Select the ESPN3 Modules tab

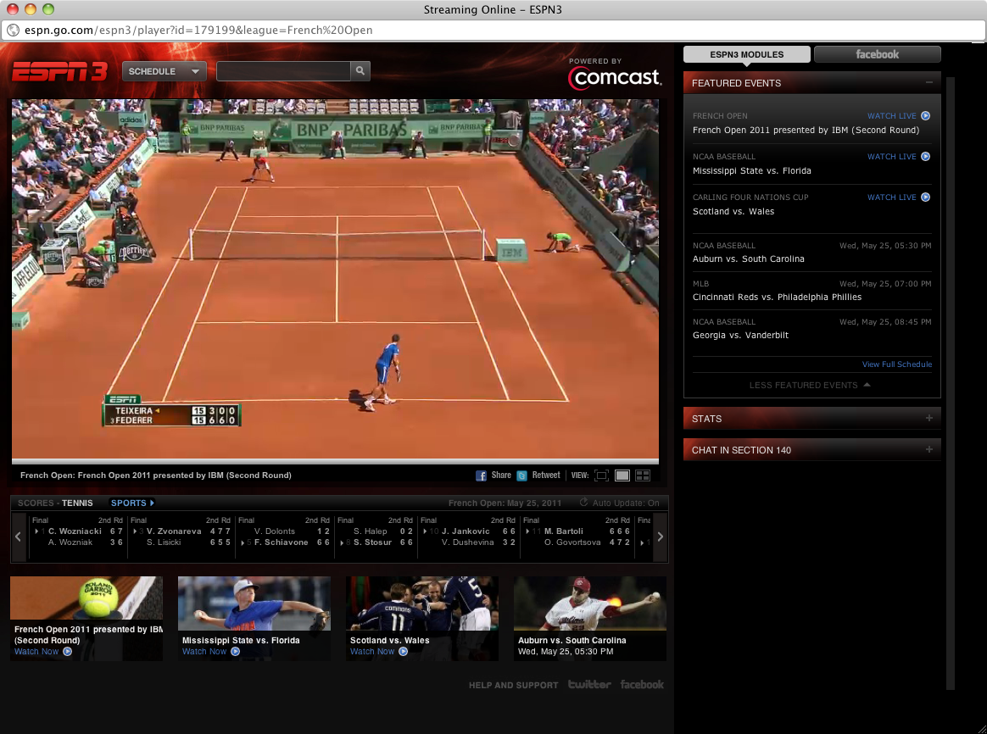[746, 54]
